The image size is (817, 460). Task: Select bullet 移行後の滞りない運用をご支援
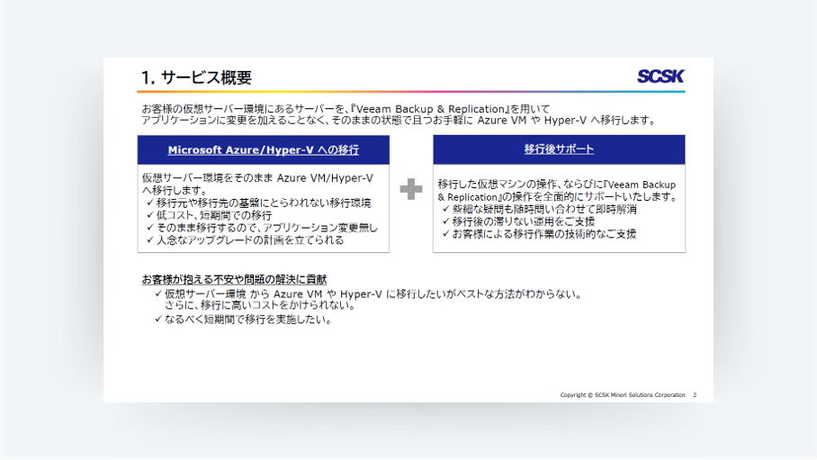(523, 221)
